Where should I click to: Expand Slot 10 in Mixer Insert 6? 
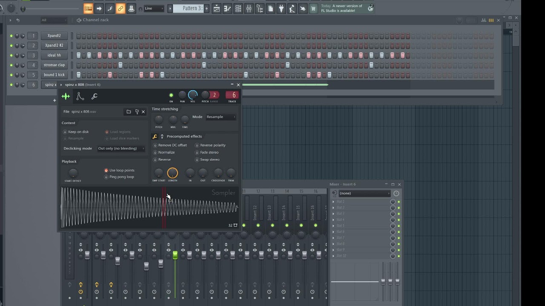tap(333, 256)
